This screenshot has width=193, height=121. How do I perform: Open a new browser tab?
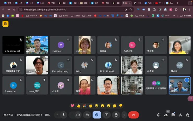(x=178, y=3)
